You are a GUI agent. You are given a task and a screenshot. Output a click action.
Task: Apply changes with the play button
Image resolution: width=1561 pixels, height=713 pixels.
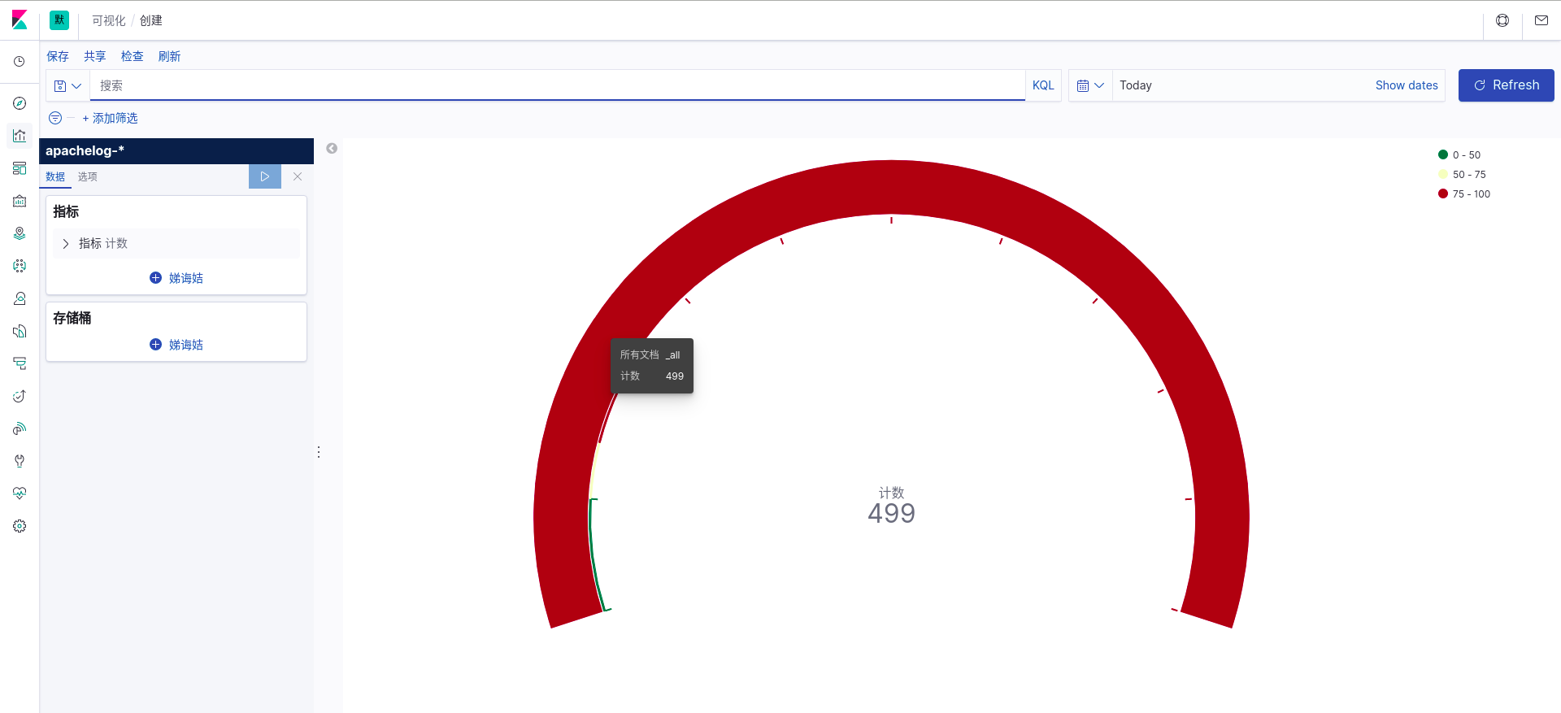(265, 176)
